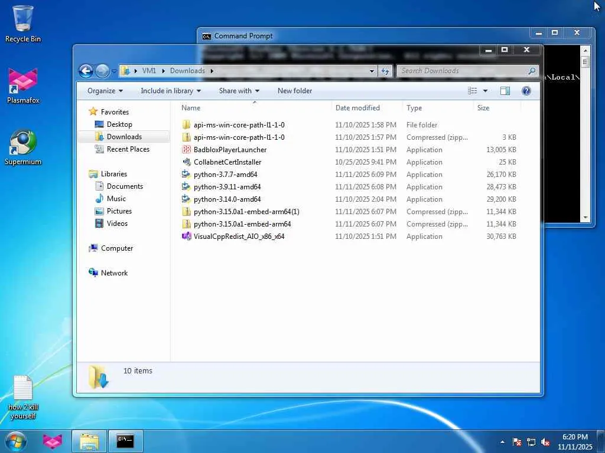Click the Plasmafox taskbar icon
This screenshot has height=453, width=605.
[x=53, y=441]
